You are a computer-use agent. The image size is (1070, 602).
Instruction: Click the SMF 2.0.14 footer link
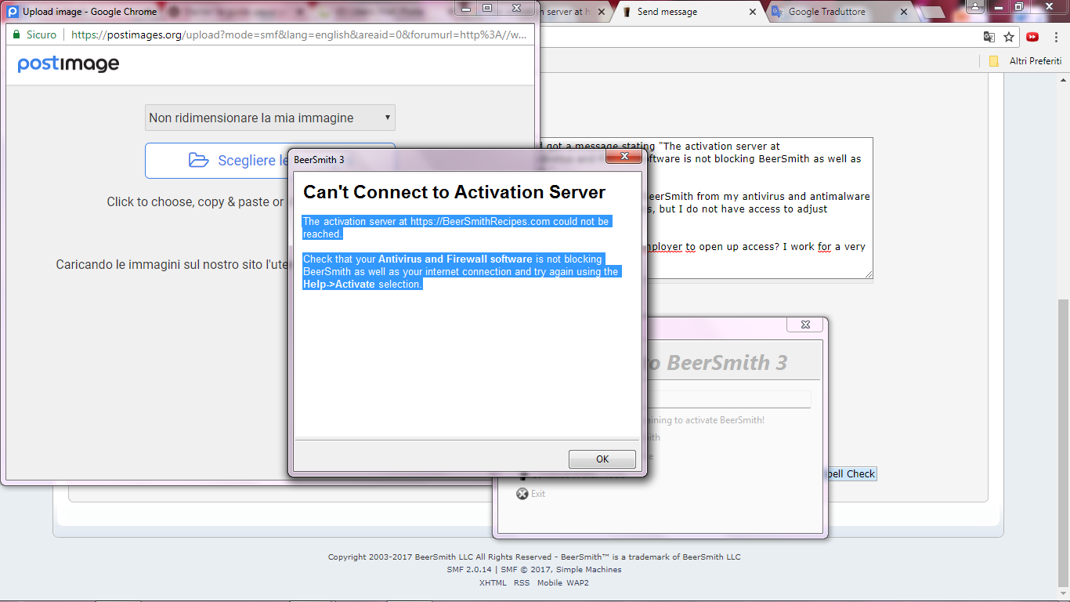click(469, 570)
